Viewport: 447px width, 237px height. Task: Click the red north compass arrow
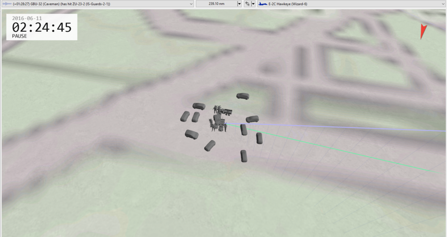tap(423, 31)
